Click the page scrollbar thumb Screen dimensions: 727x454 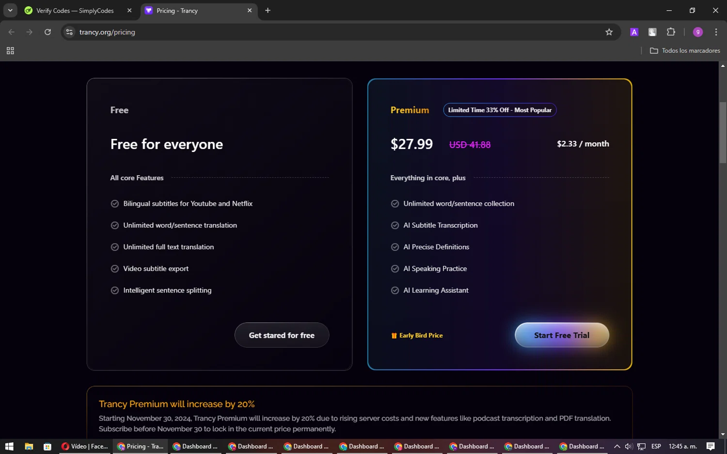point(723,132)
